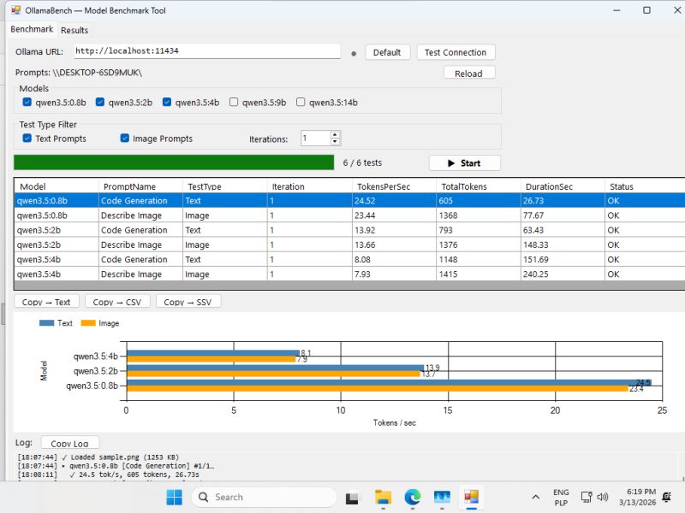Select the qwen3.5:0.8b Code Generation row
Viewport: 685px width, 513px height.
pos(349,201)
